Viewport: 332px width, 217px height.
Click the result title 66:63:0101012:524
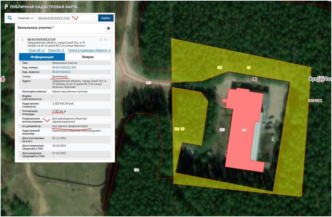point(41,39)
